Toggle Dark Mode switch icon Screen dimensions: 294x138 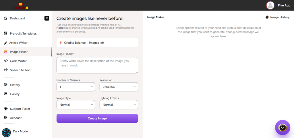(x=6, y=133)
